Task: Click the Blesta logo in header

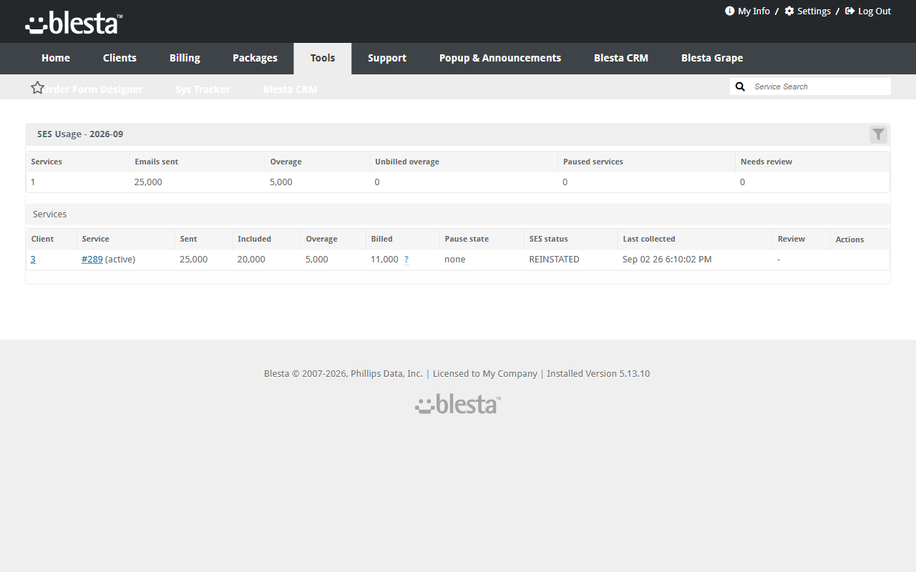Action: (74, 24)
